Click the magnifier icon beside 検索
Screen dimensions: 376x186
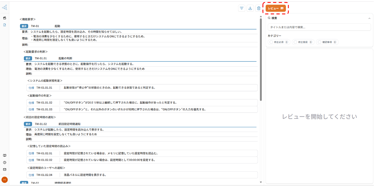[x=269, y=18]
